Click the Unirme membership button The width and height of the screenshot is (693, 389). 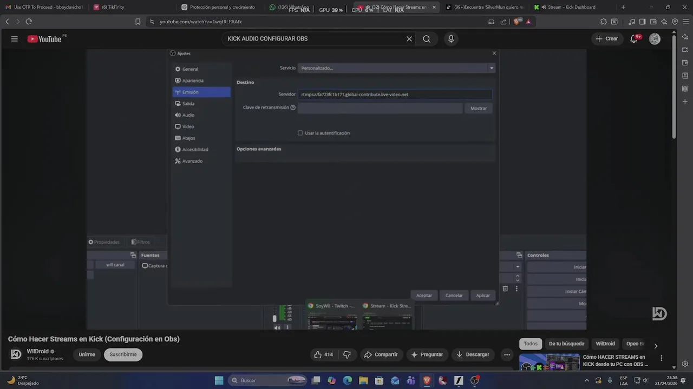87,354
